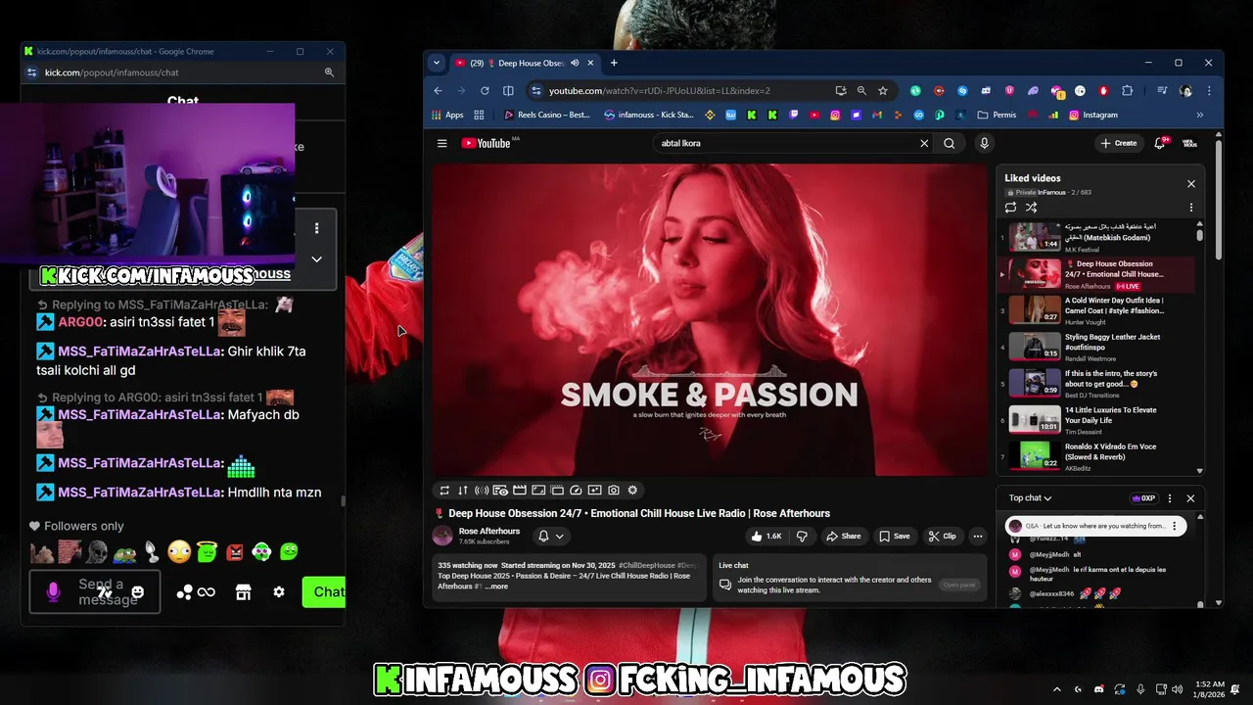Open live chat options three-dot menu
The height and width of the screenshot is (705, 1253).
click(1169, 498)
